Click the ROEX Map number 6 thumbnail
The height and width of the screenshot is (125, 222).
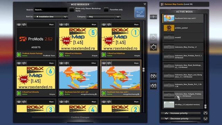click(x=36, y=77)
